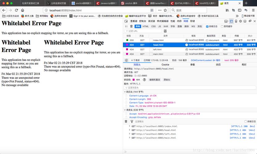Open the browser home page

point(23,10)
